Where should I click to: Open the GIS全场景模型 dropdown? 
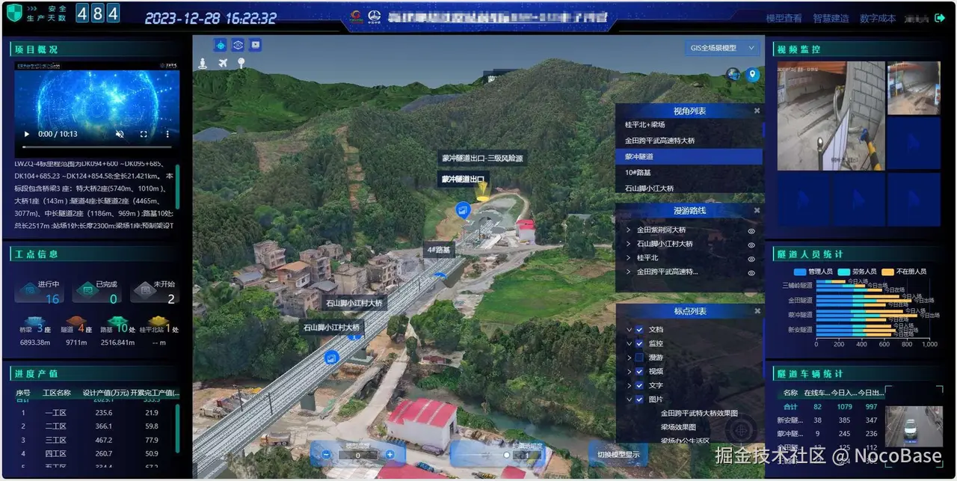tap(721, 47)
